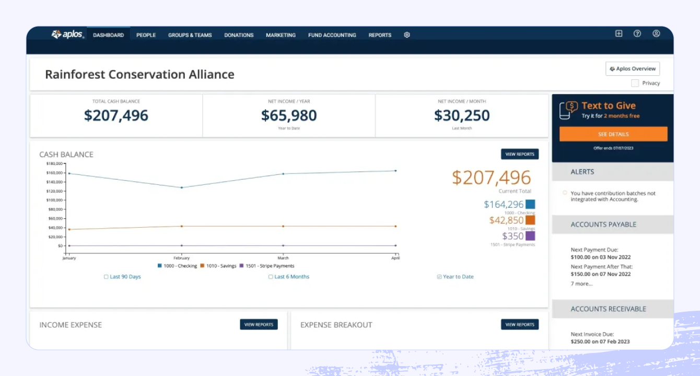Click the Offer ends 07/07/2023 text
The width and height of the screenshot is (700, 376).
point(613,148)
